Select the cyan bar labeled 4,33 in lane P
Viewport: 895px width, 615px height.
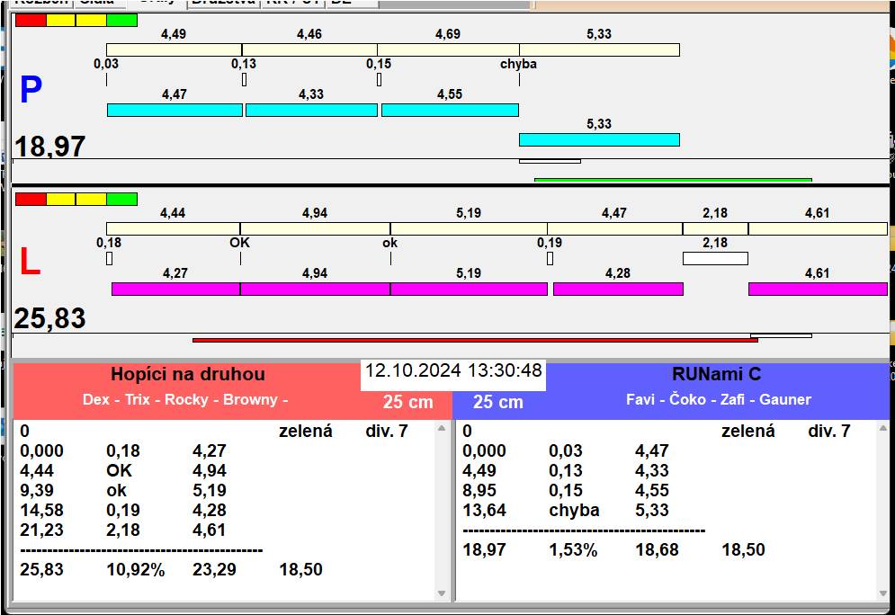tap(311, 110)
